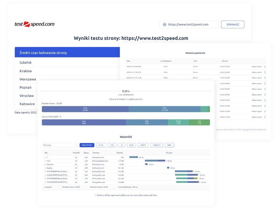
Task: Click the 0.25 s load time value
Action: point(126,91)
